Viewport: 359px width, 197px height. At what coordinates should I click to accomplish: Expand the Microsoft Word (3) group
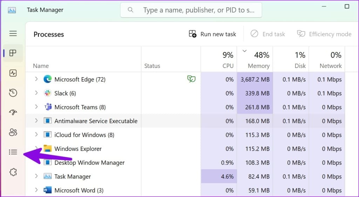36,190
